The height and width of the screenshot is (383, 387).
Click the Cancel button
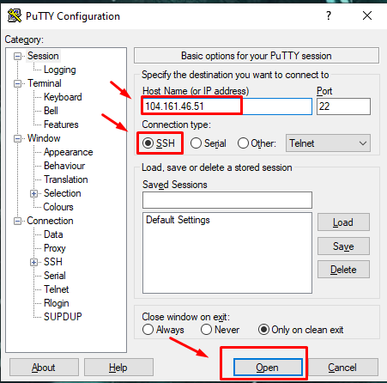point(342,368)
